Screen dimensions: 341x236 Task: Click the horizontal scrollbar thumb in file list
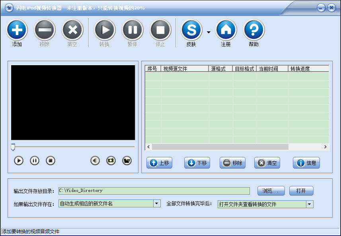tap(220, 147)
